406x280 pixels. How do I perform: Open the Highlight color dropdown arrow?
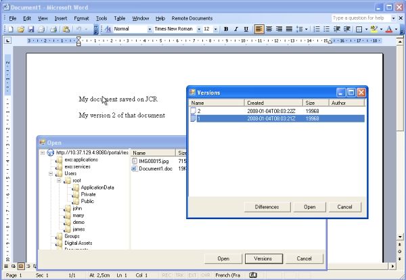click(381, 30)
